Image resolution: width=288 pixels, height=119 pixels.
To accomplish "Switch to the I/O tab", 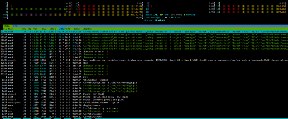I will 15,26.
